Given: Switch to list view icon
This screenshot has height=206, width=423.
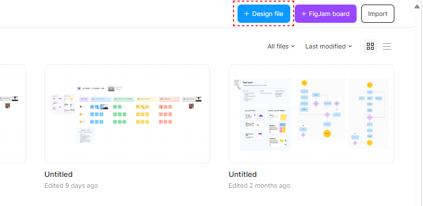Looking at the screenshot, I should [x=387, y=46].
